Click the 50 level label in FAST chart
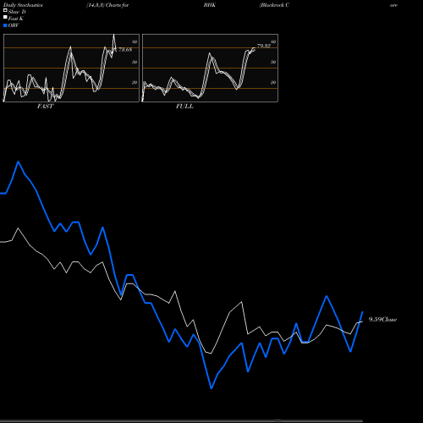Screen dimensions: 423x423 (135, 62)
